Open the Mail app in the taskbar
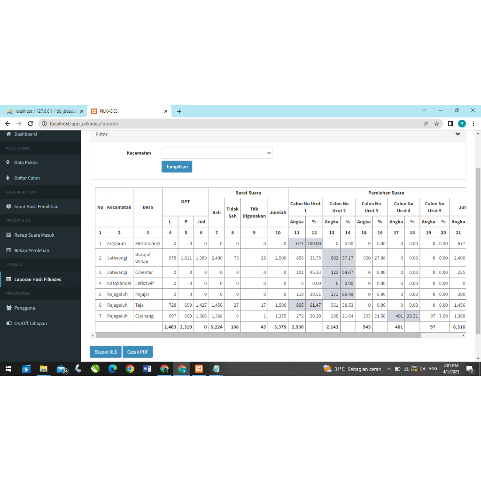Image resolution: width=481 pixels, height=481 pixels. tap(62, 369)
